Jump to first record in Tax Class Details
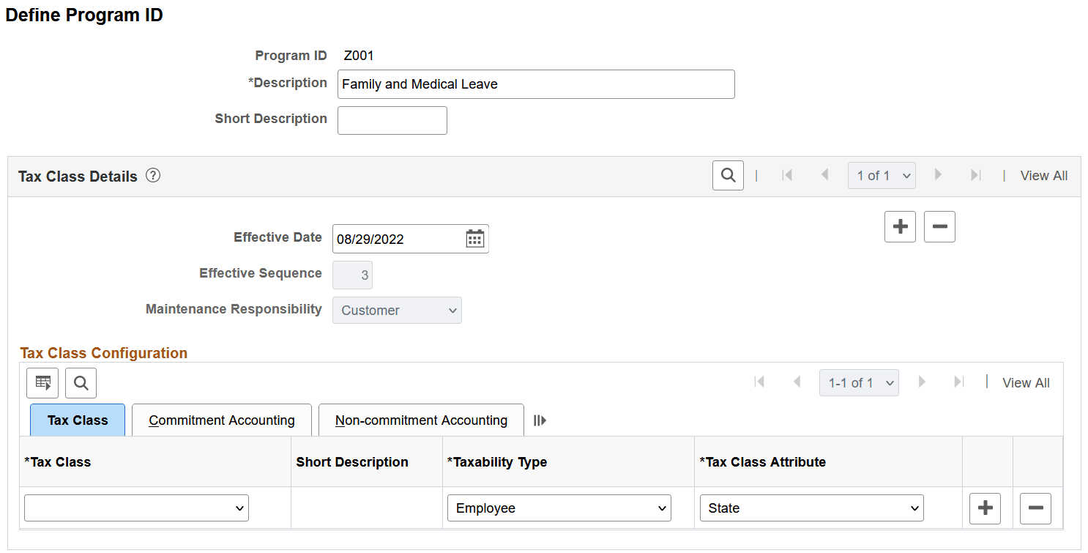Screen dimensions: 1088x553 (787, 175)
